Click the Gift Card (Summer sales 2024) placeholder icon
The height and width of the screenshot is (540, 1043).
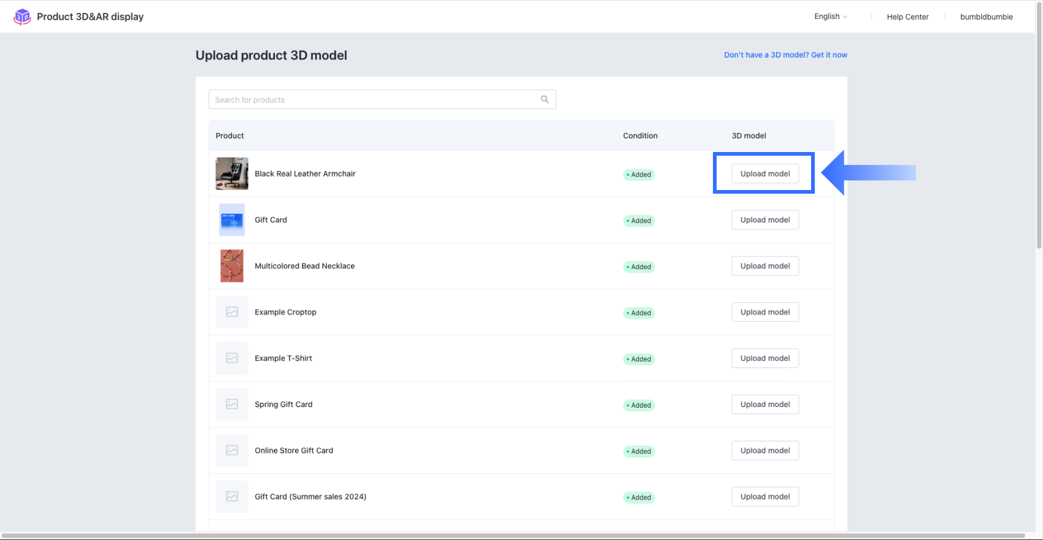point(232,496)
